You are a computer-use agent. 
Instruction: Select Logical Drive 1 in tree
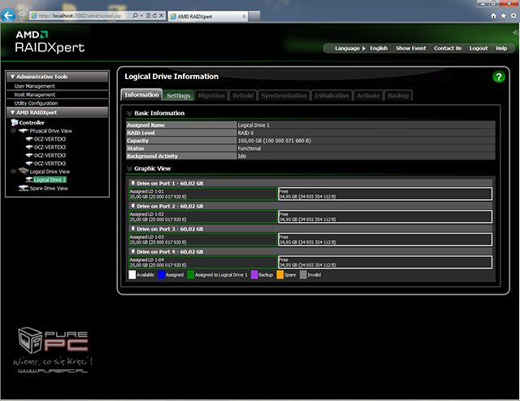tap(50, 180)
